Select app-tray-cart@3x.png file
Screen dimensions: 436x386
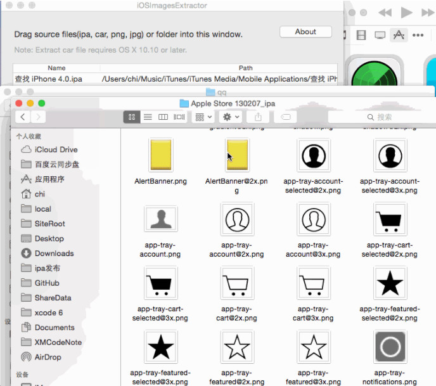pos(314,283)
